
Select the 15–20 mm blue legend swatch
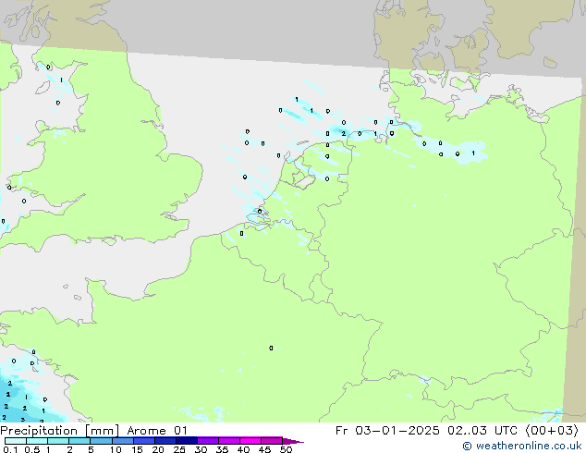[x=143, y=441]
